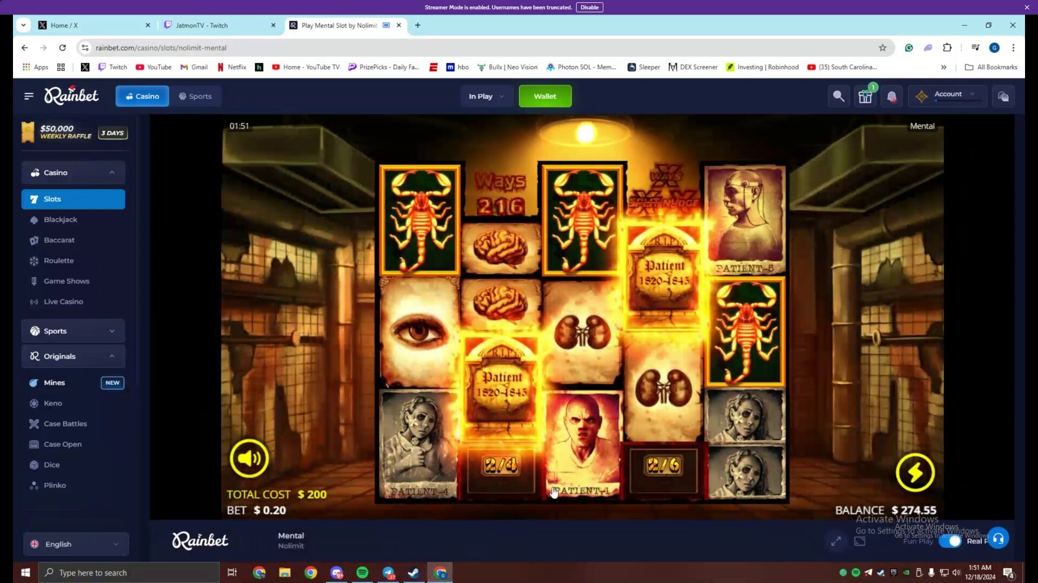
Task: Open the Spotify taskbar icon
Action: [x=362, y=572]
